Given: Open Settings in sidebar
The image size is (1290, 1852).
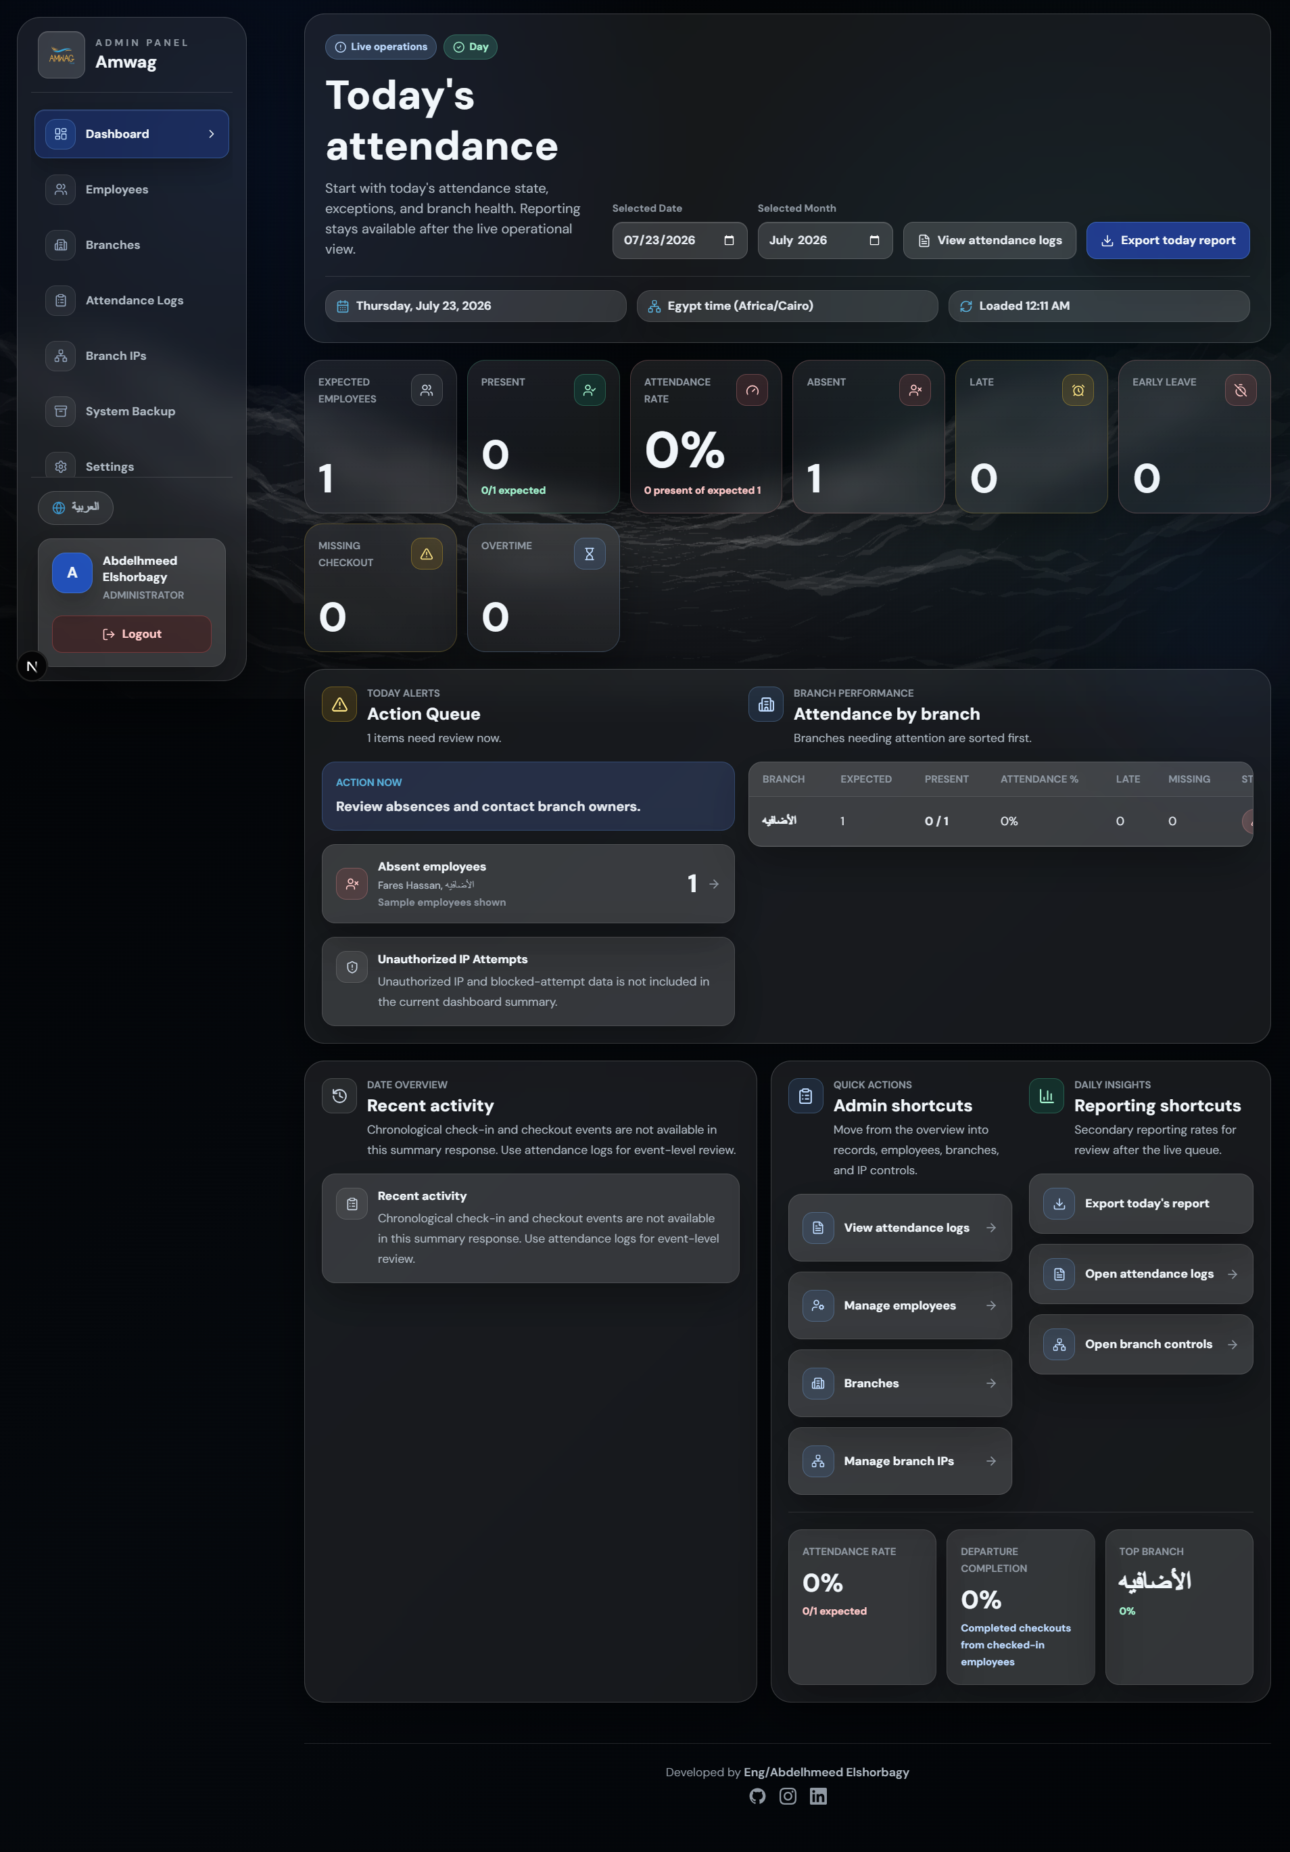Looking at the screenshot, I should tap(131, 466).
